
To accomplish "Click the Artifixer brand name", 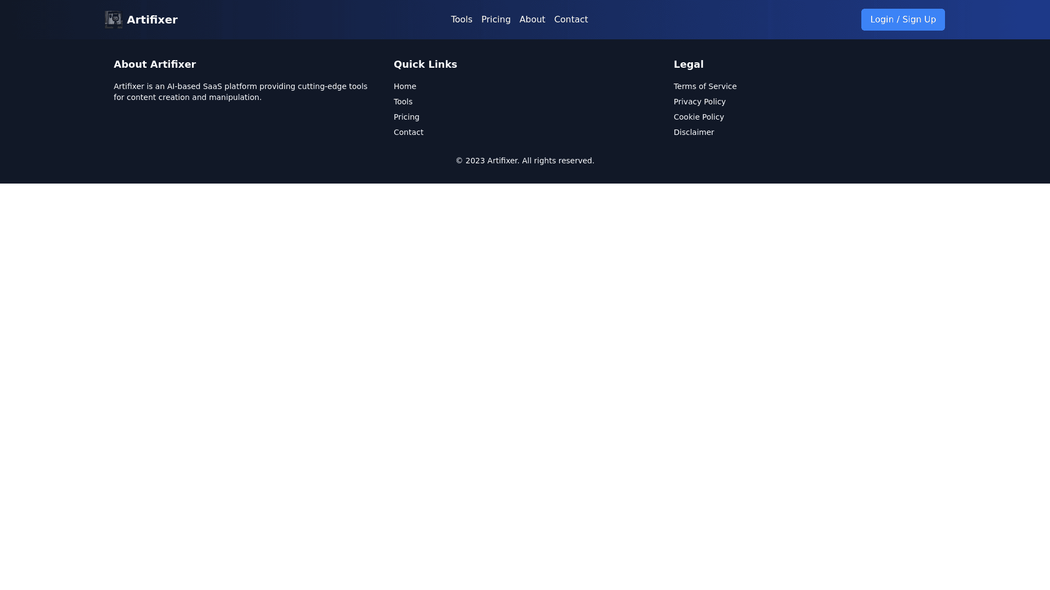I will click(152, 20).
